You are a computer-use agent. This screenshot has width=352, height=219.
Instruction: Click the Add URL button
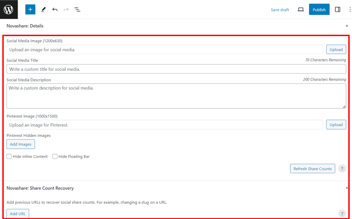click(18, 213)
